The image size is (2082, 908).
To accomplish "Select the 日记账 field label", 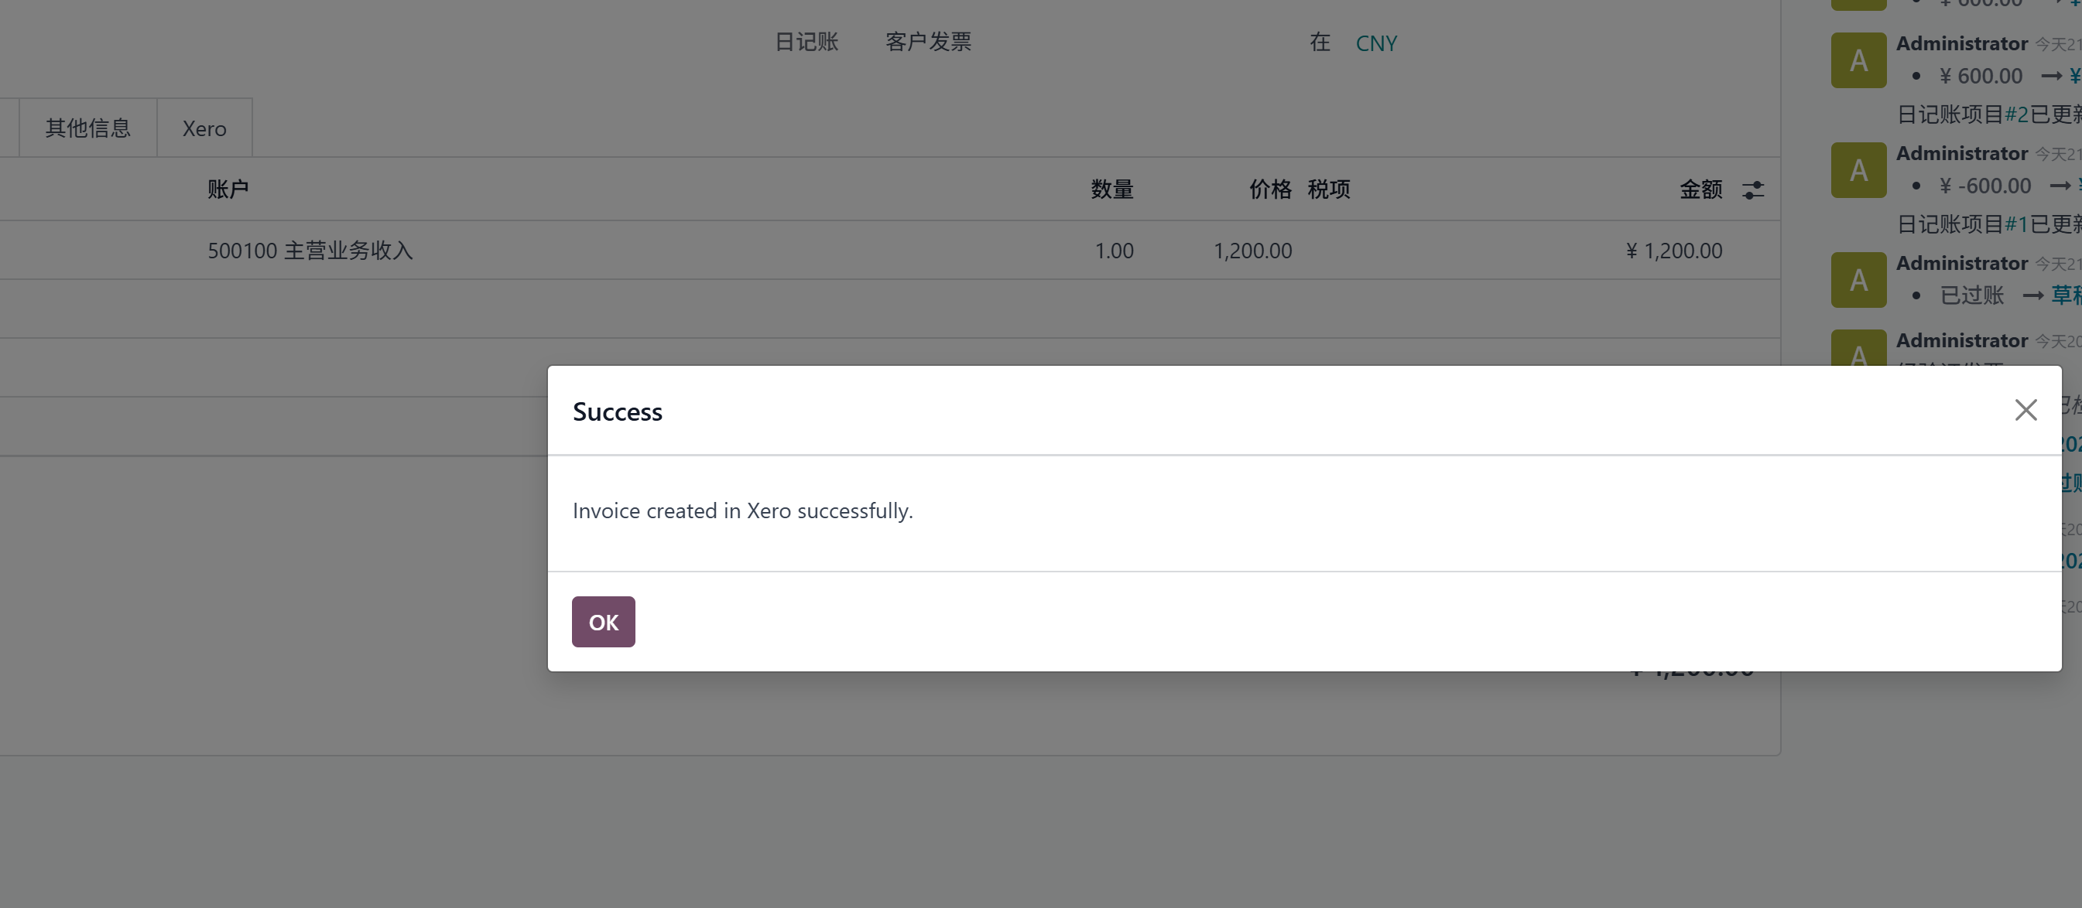I will click(x=806, y=42).
